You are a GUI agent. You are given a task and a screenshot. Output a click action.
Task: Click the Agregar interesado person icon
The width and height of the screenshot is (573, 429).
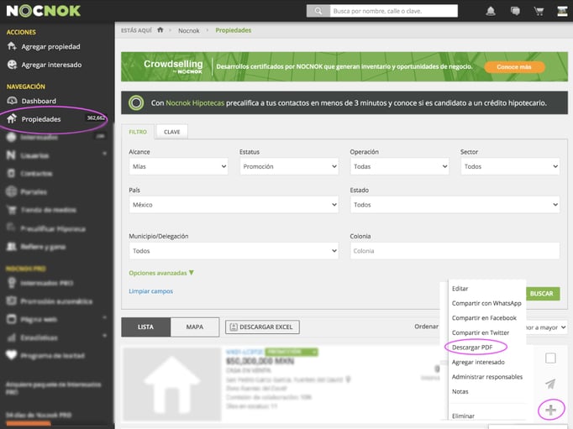pos(12,65)
